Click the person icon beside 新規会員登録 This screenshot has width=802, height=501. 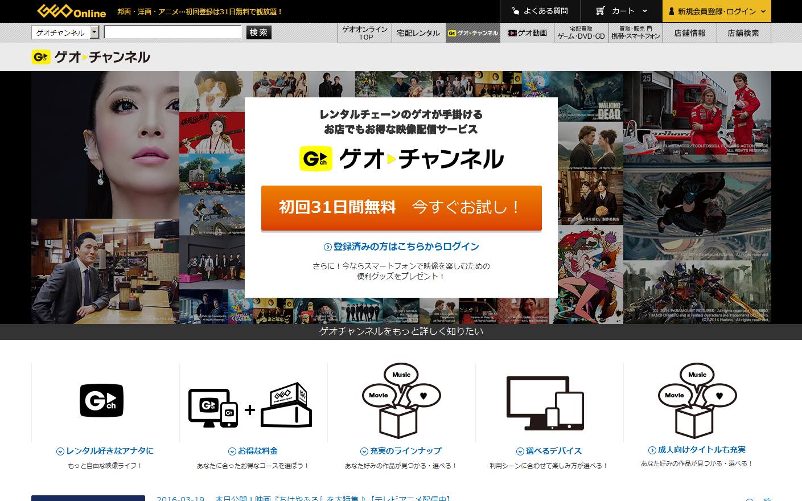[x=672, y=11]
